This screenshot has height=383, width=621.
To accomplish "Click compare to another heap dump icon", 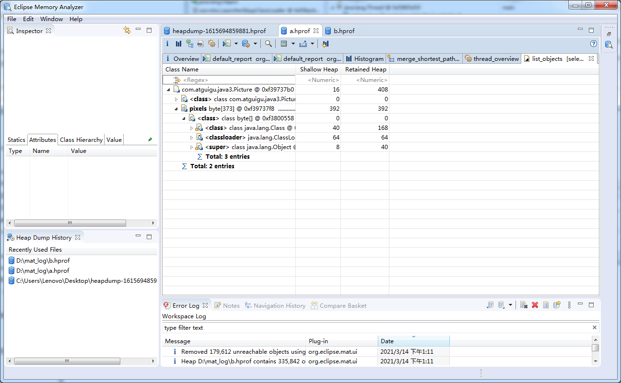I will point(325,44).
